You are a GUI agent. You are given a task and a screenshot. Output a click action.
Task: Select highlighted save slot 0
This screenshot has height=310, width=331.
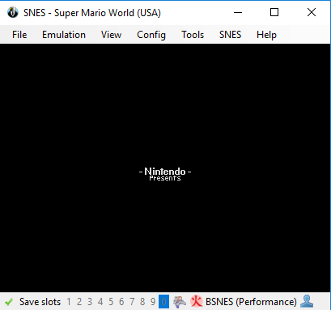163,302
